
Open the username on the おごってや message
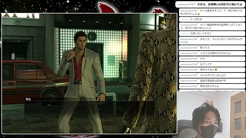189,64
